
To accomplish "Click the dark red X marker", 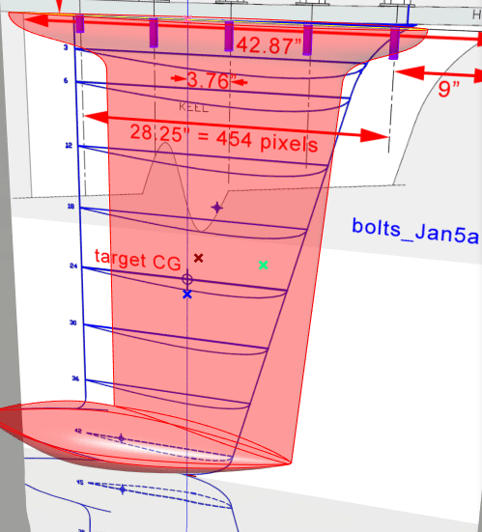I will pos(199,258).
